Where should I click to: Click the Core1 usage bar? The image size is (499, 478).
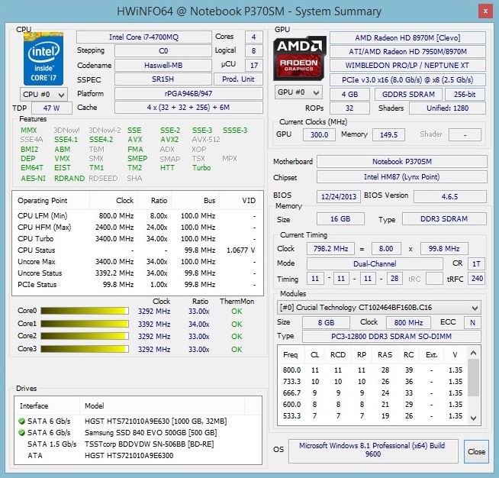[x=85, y=324]
